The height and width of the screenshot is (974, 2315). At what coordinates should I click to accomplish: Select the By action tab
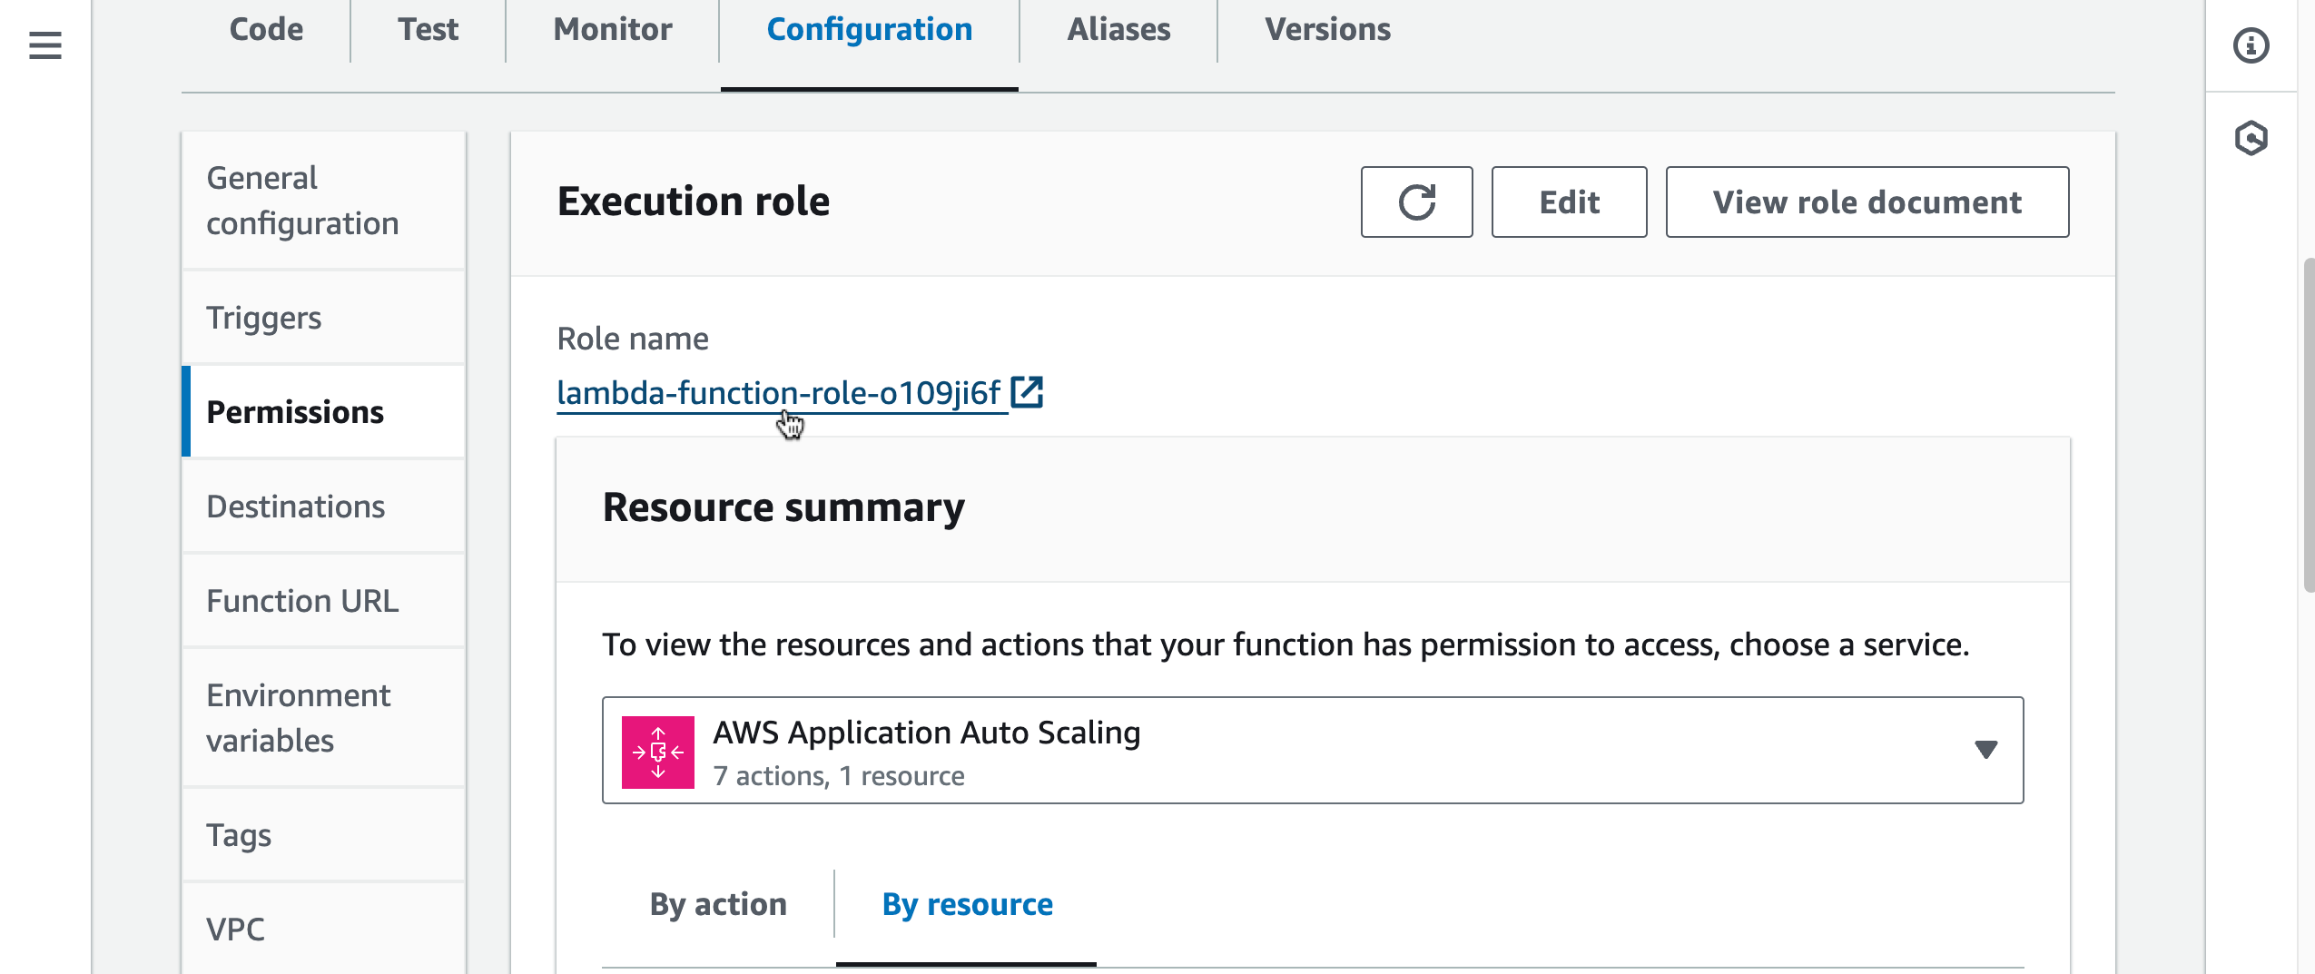(x=717, y=904)
